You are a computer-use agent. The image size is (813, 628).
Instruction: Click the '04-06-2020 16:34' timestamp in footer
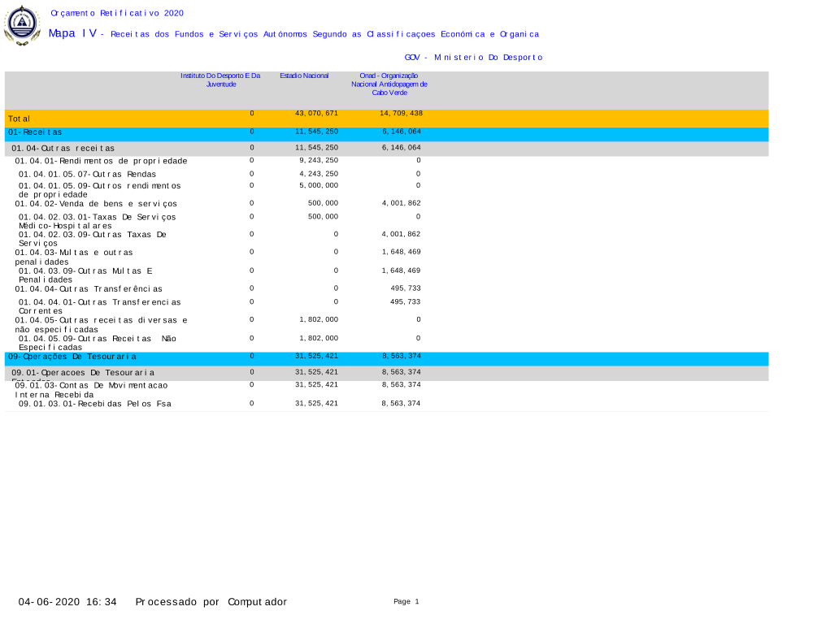[68, 602]
